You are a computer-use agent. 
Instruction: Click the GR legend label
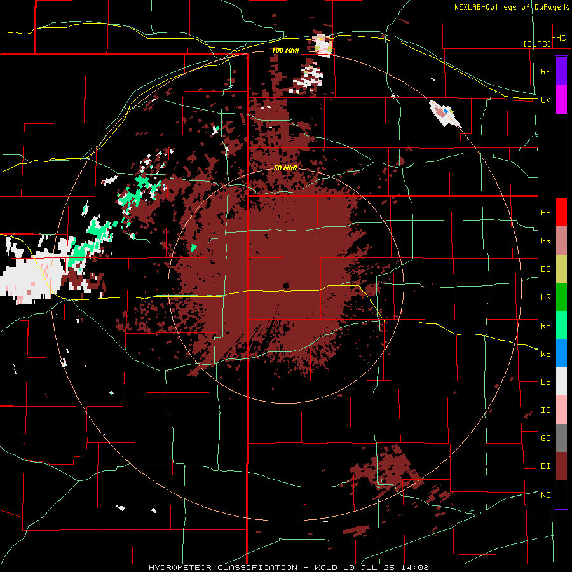click(x=545, y=241)
